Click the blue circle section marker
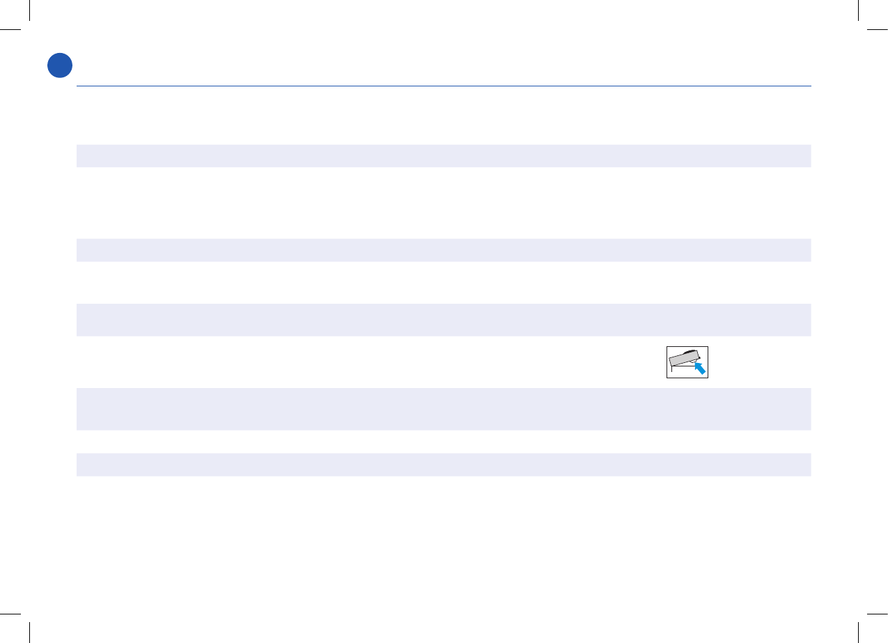The height and width of the screenshot is (643, 888). pyautogui.click(x=60, y=65)
